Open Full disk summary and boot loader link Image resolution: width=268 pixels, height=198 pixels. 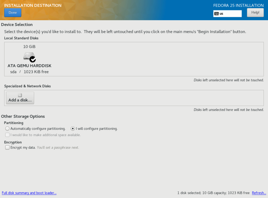pyautogui.click(x=29, y=193)
